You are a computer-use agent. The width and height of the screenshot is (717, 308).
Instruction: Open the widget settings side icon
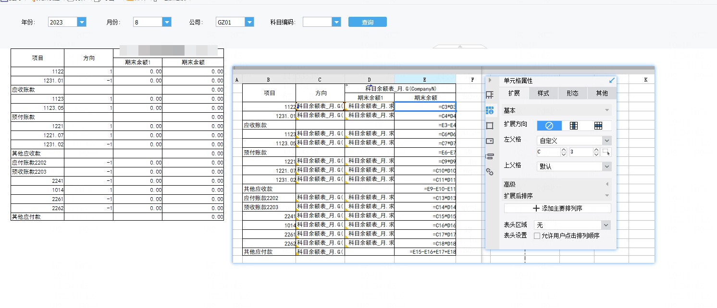click(x=490, y=141)
